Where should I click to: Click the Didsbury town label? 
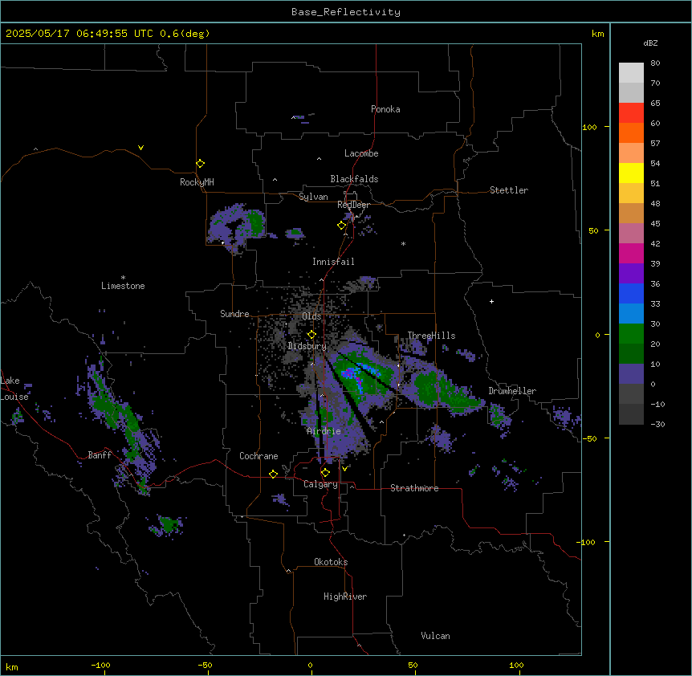pos(307,346)
